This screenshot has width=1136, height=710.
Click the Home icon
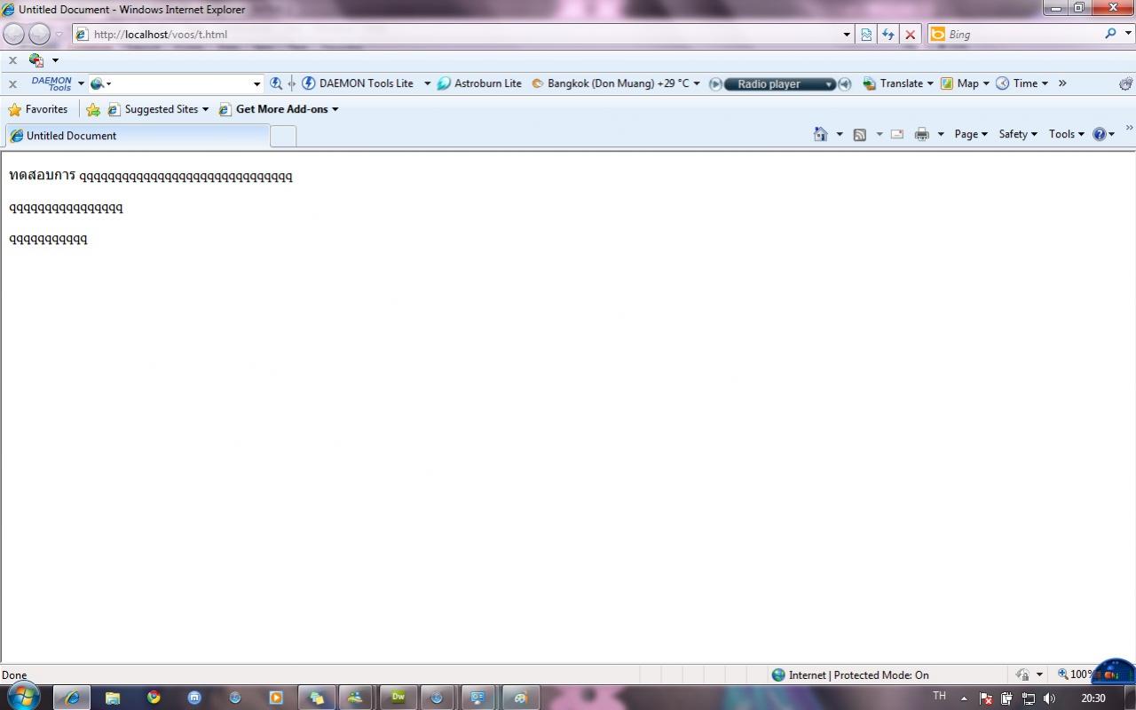(x=820, y=134)
